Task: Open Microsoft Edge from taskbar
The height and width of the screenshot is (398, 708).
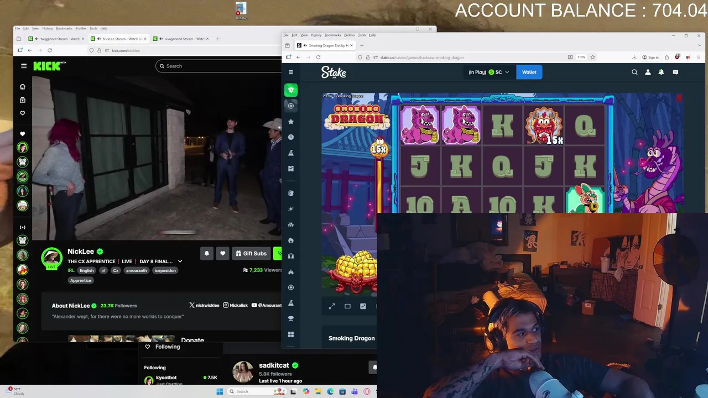Action: pos(330,391)
